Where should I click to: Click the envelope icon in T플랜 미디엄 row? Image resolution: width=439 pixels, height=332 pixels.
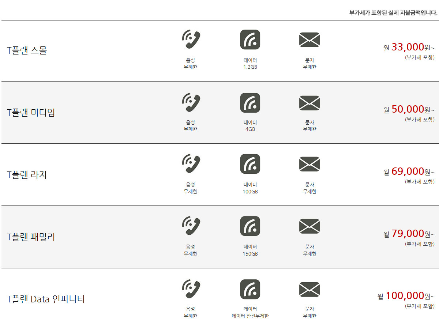(309, 103)
